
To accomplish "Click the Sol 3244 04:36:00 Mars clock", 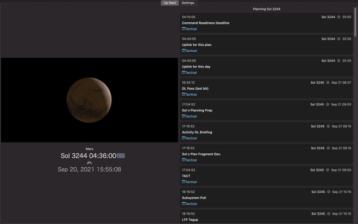I will tap(89, 156).
